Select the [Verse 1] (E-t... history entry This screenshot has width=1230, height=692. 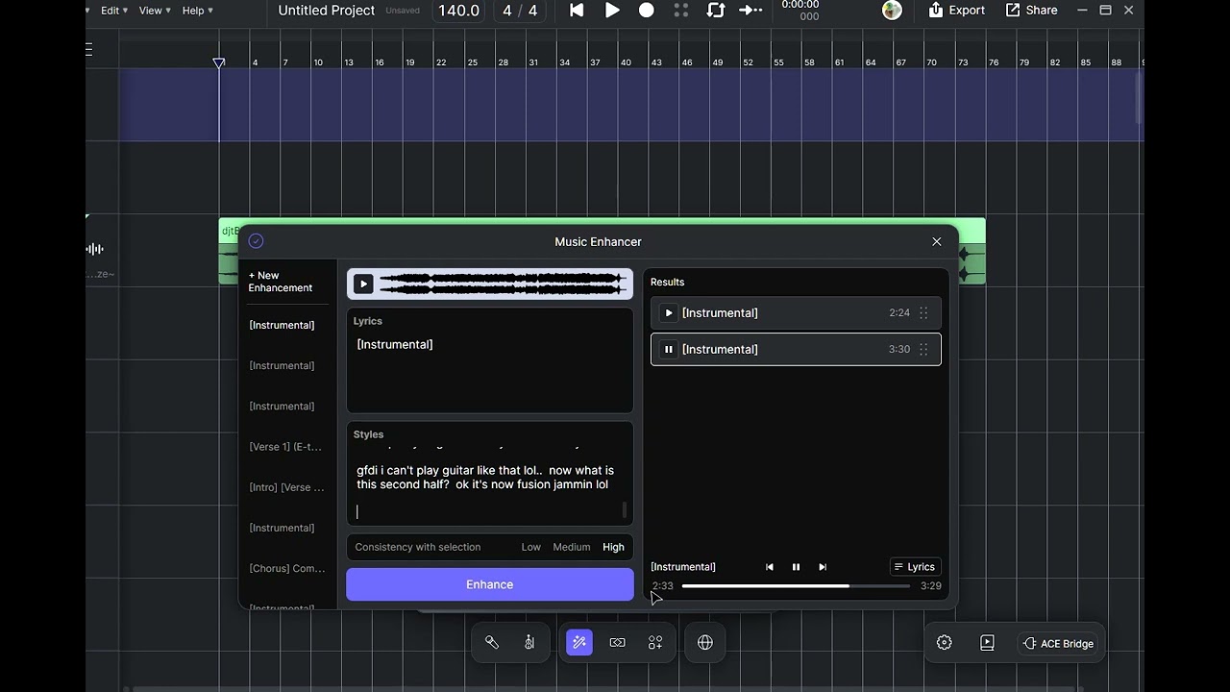[x=285, y=447]
